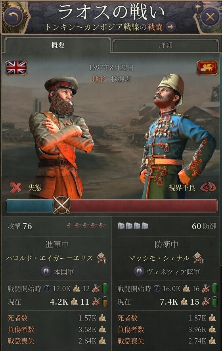Switch to the 詳細 tab

166,45
